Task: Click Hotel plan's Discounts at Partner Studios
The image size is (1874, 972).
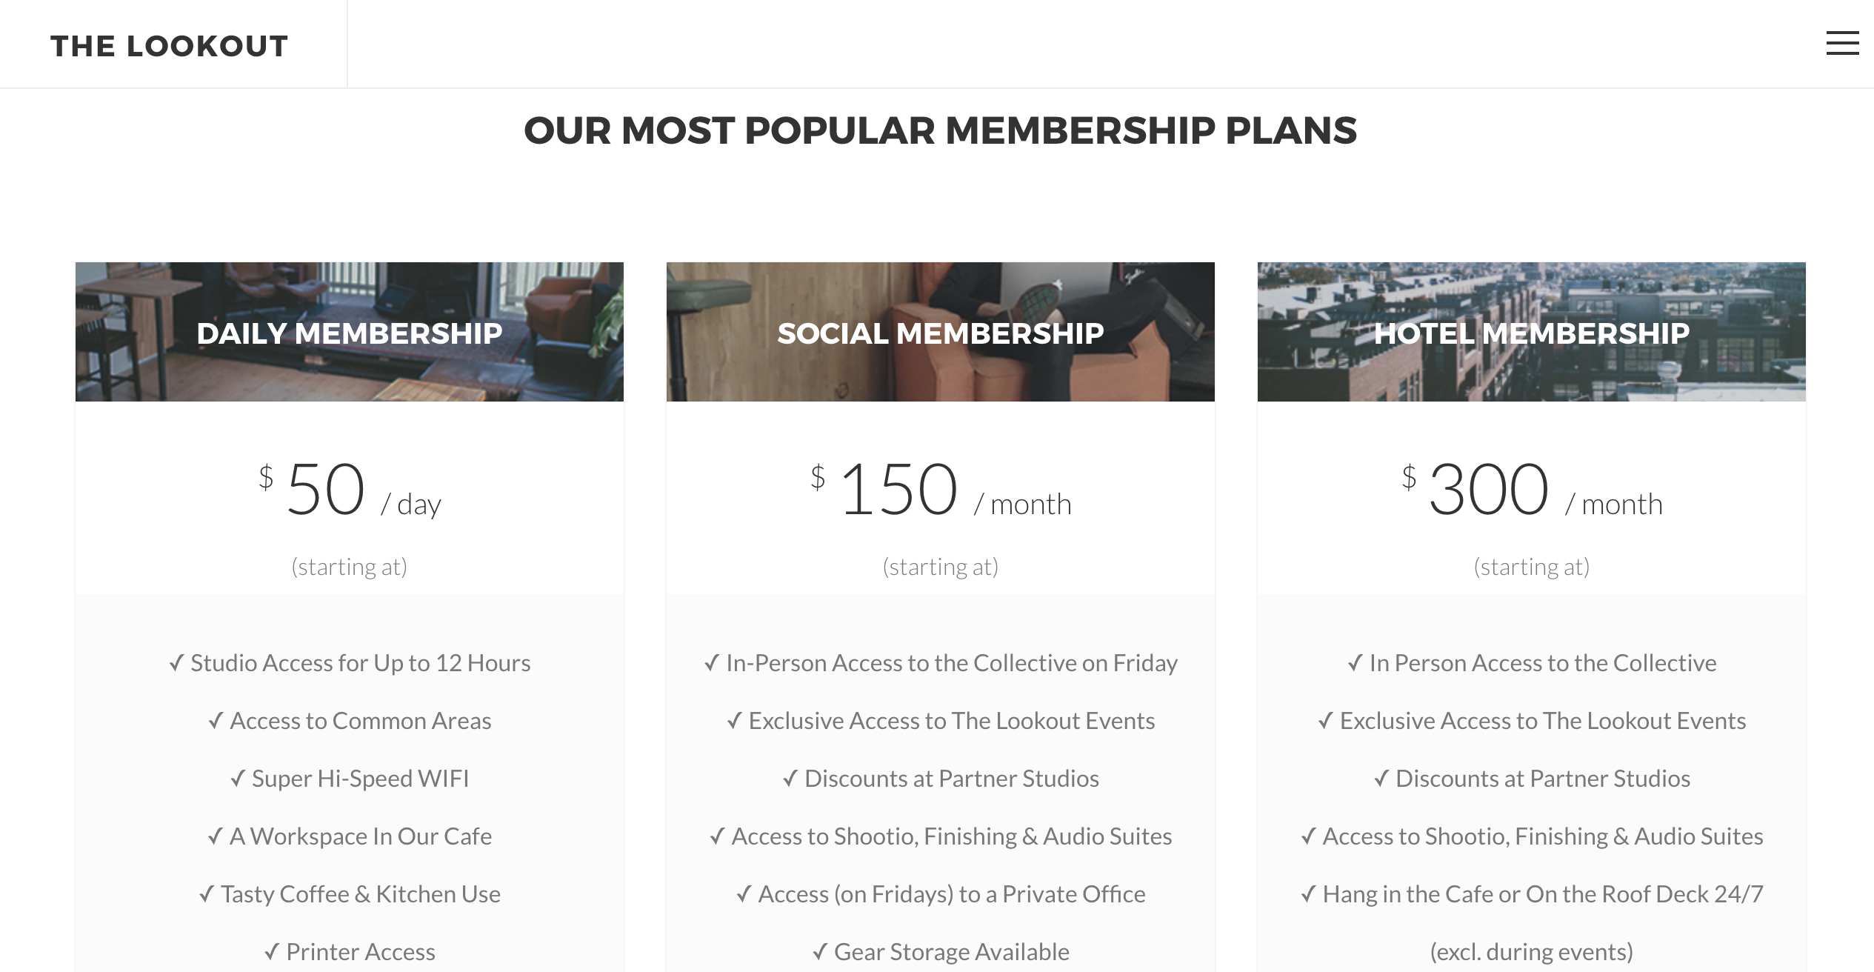Action: [x=1532, y=779]
